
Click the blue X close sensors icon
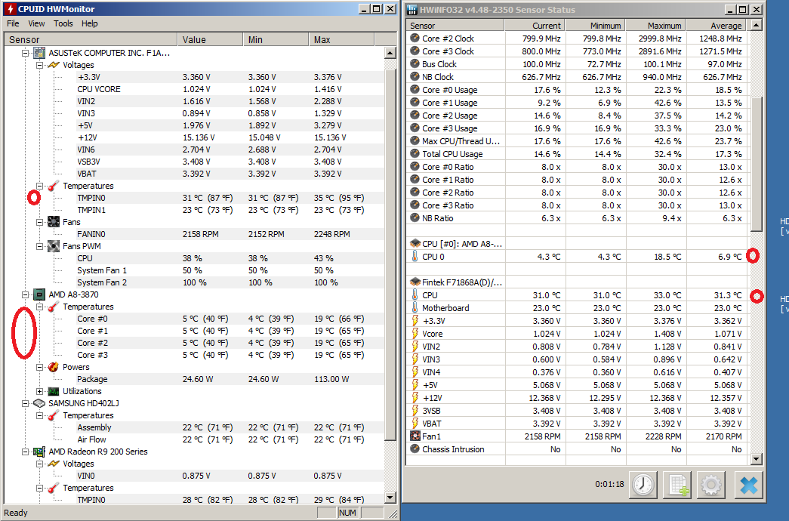(x=748, y=485)
